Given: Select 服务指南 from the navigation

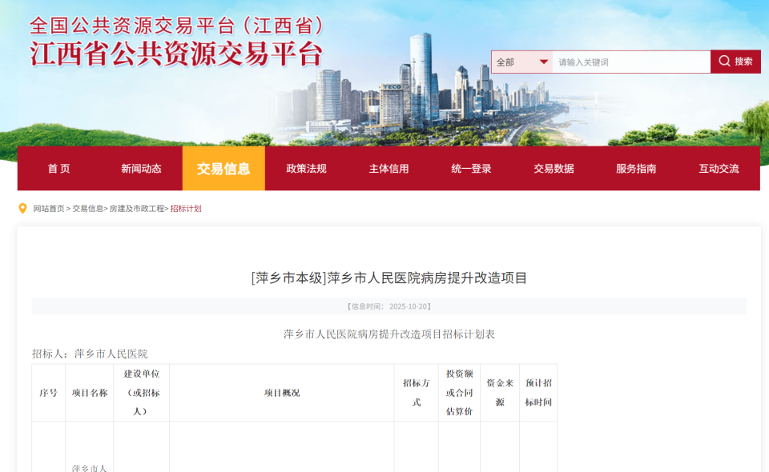Looking at the screenshot, I should coord(635,168).
